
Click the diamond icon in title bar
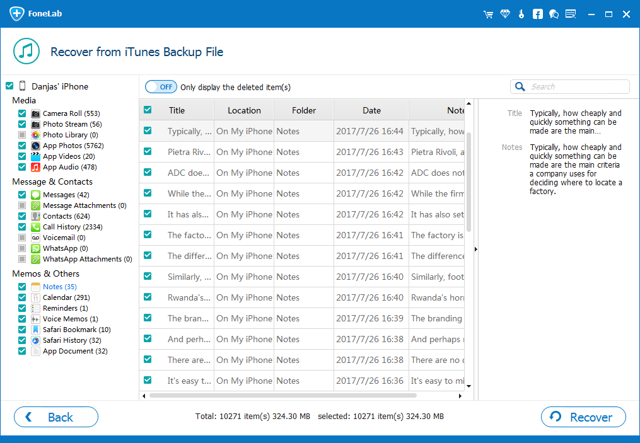[x=505, y=14]
